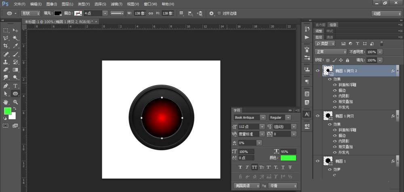Switch to the 通道 tab

330,37
